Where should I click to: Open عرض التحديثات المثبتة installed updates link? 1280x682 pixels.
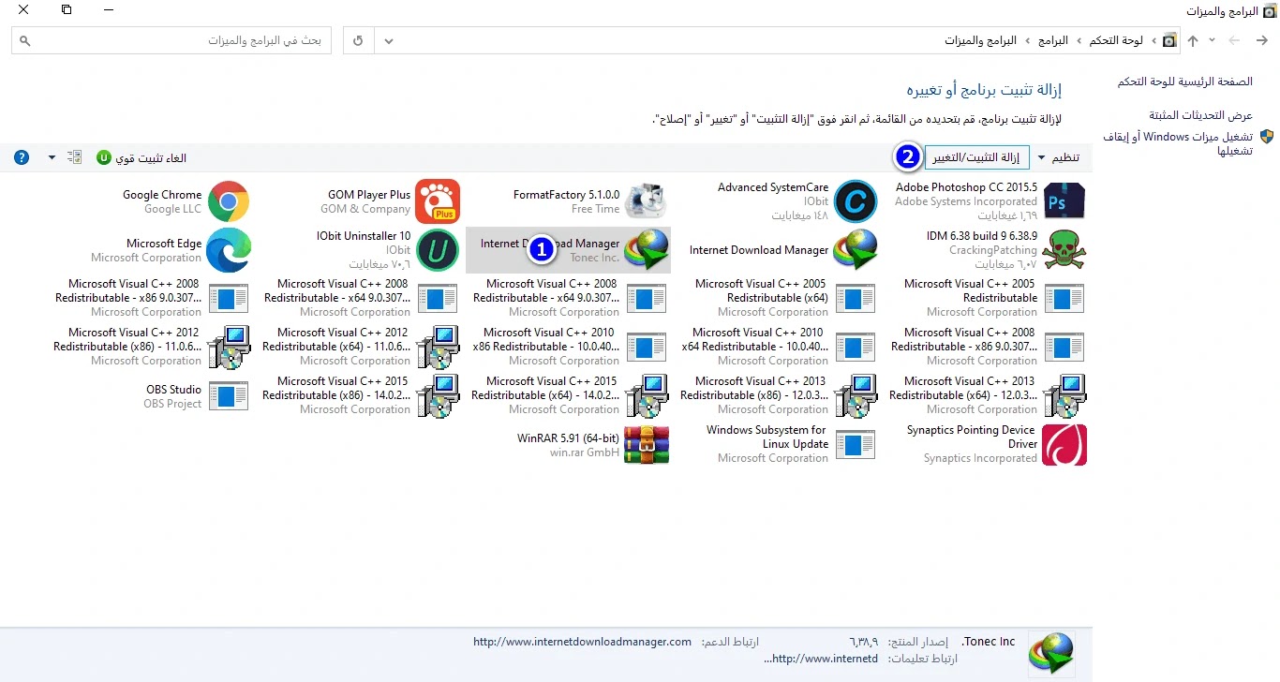[1201, 114]
